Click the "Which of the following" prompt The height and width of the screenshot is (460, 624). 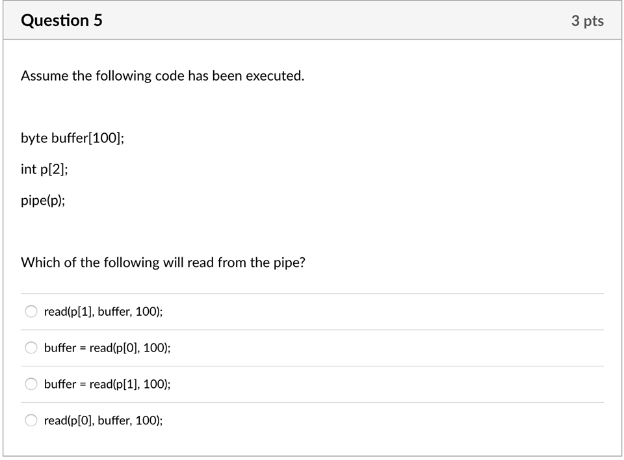(163, 262)
